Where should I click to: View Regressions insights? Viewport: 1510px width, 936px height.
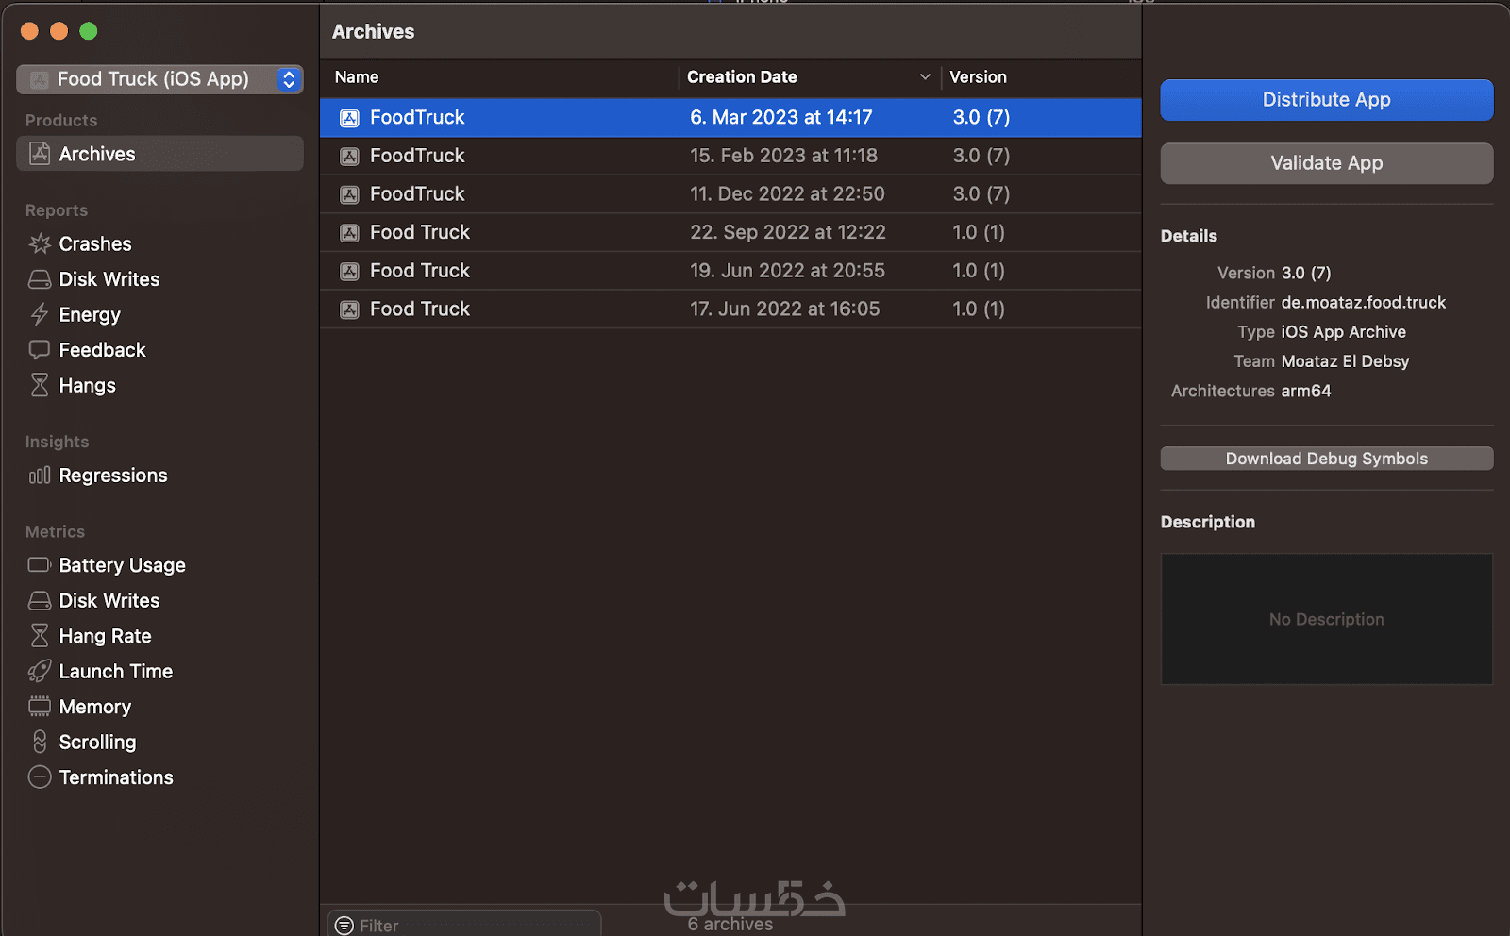tap(113, 476)
